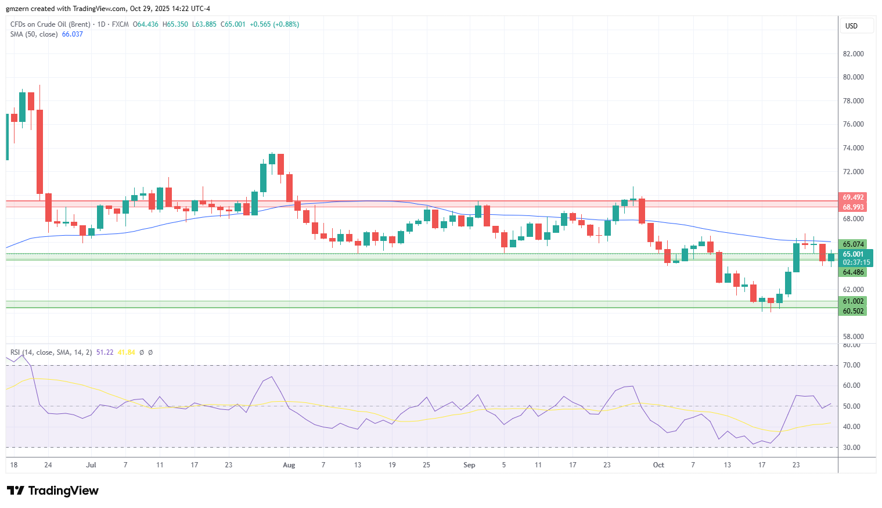
Task: Click the change value +0.565 (+0.88%)
Action: tap(274, 24)
